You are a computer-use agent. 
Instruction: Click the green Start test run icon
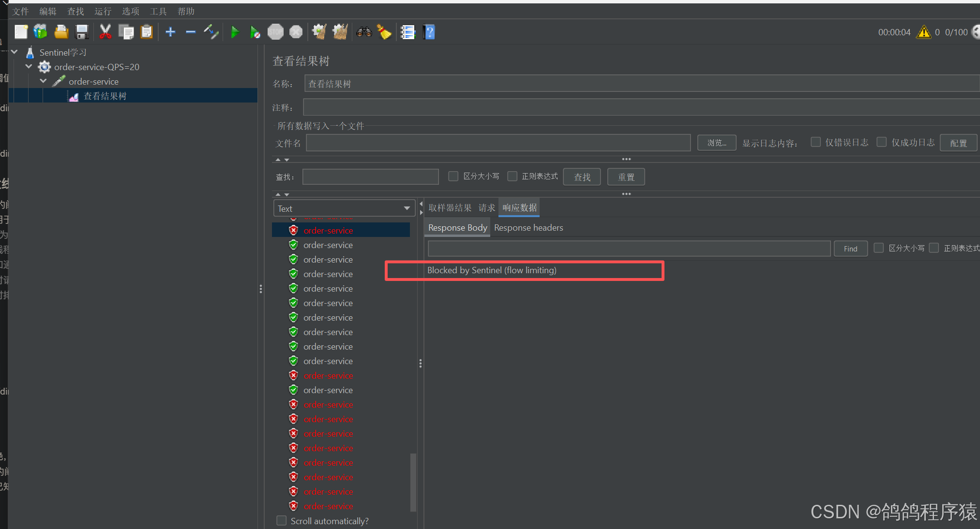click(x=235, y=32)
